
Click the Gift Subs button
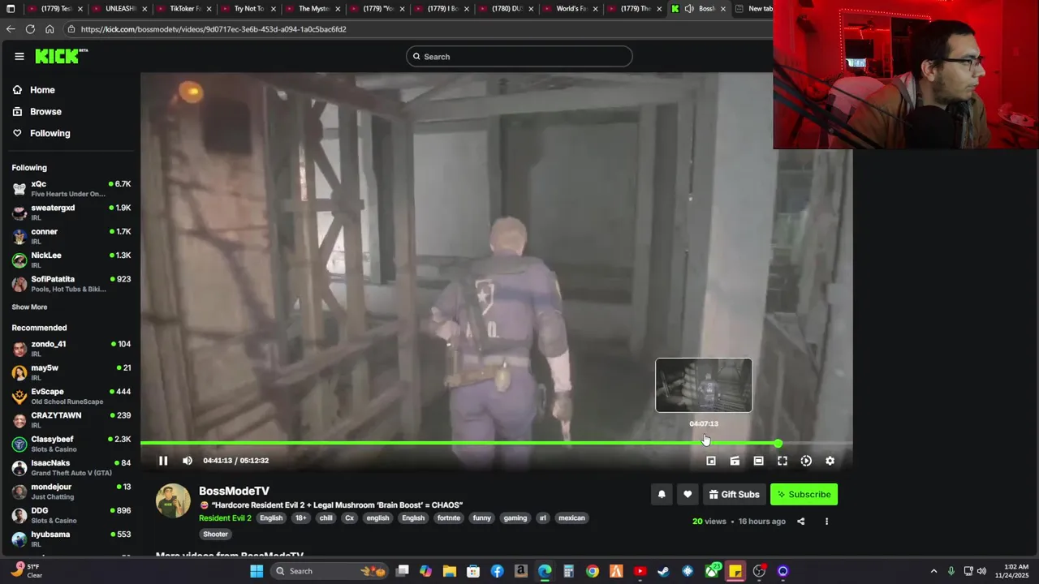[734, 494]
